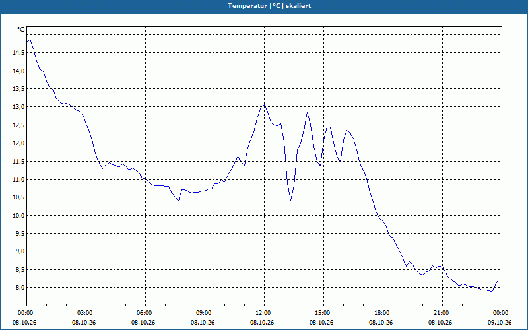Screen dimensions: 528x330
Task: Pick the 08.10.26 date beneath 18:00
Action: click(x=381, y=323)
